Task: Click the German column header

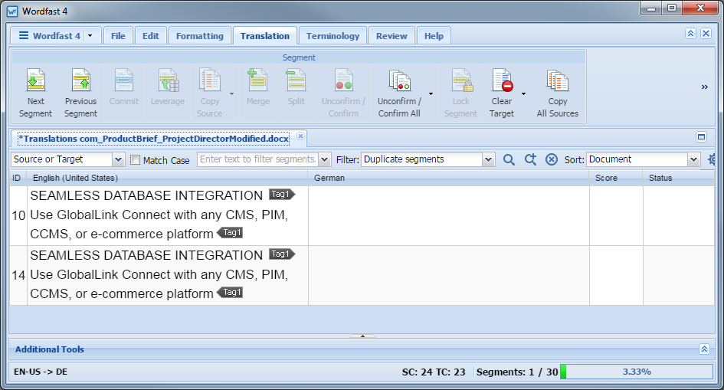Action: [x=448, y=178]
